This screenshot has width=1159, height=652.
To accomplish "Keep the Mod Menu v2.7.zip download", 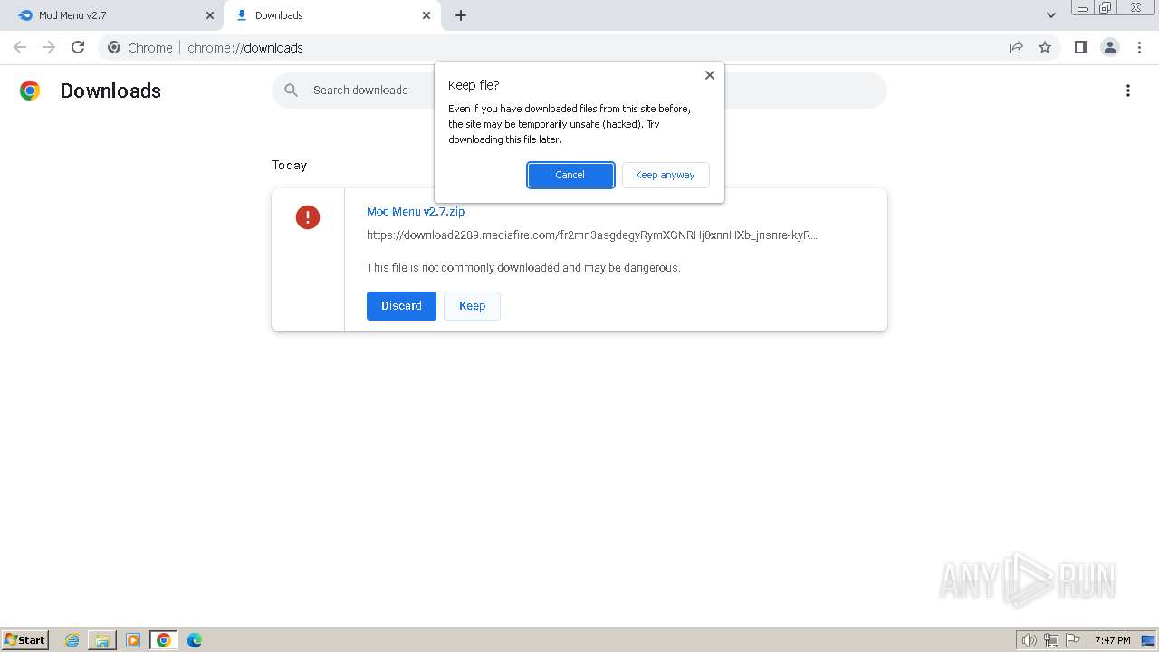I will 472,306.
